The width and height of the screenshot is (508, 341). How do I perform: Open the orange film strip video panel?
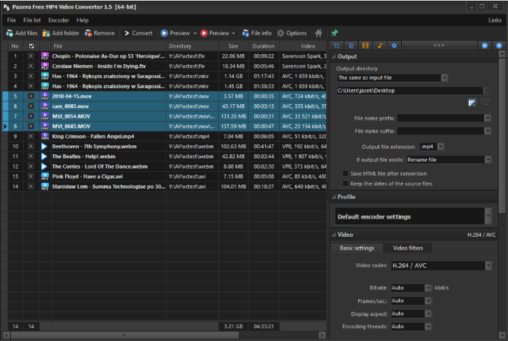[366, 45]
